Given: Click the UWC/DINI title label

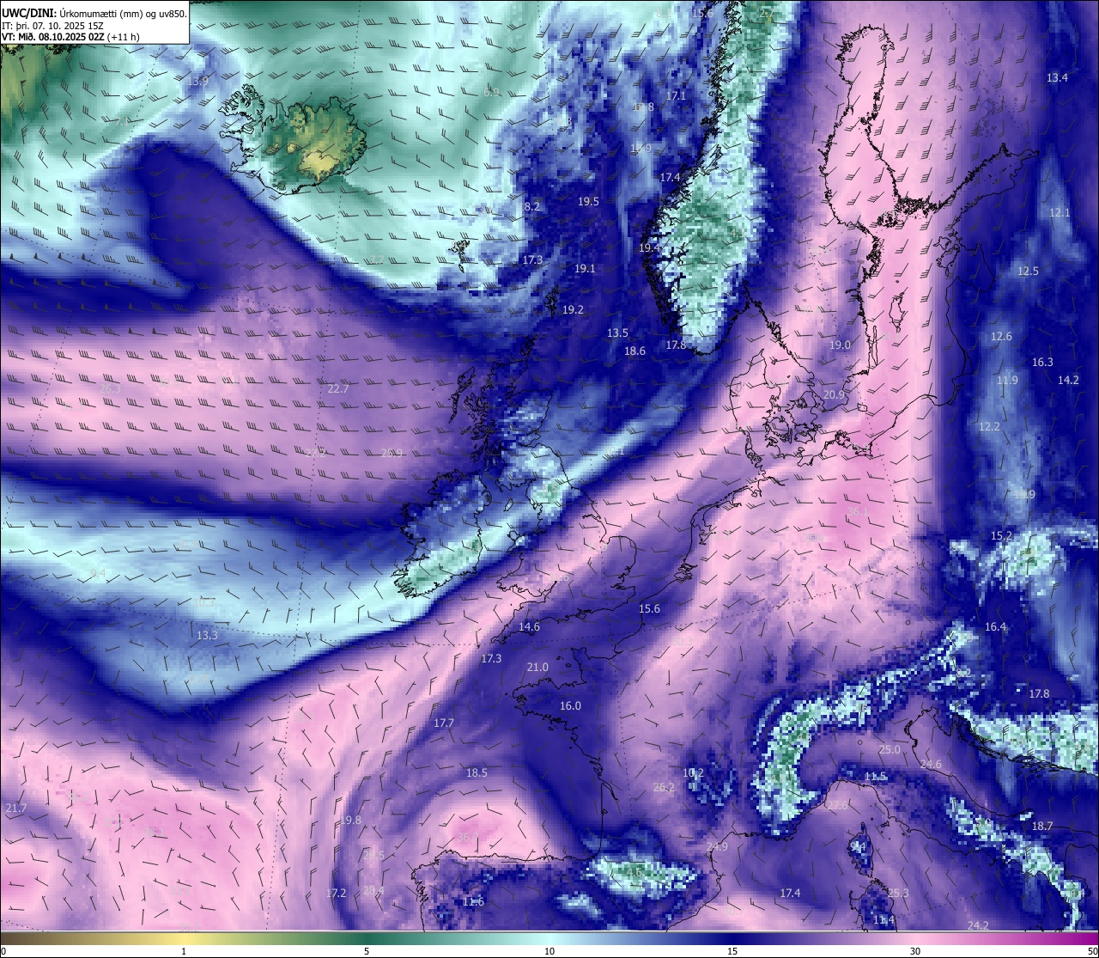Looking at the screenshot, I should (29, 13).
